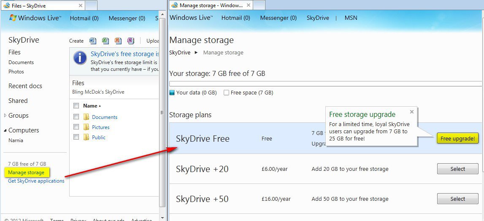
Task: Select the SkyDrive +50 plan
Action: [458, 199]
